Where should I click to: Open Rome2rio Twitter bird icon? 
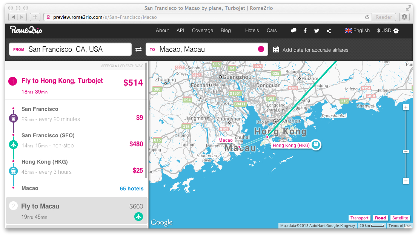coord(317,31)
